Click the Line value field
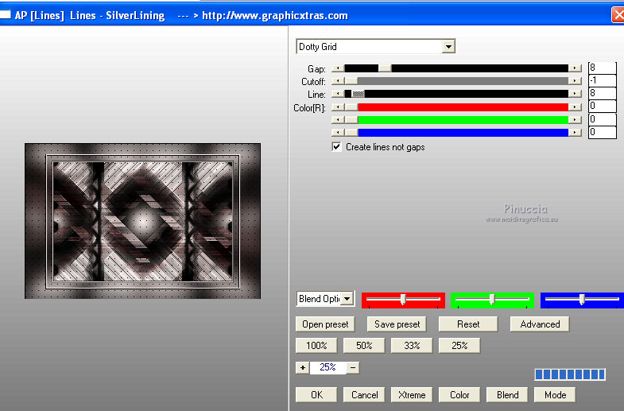Viewport: 624px width, 411px height. pyautogui.click(x=602, y=94)
